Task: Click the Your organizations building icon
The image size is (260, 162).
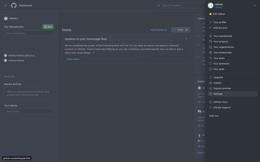Action: [211, 47]
